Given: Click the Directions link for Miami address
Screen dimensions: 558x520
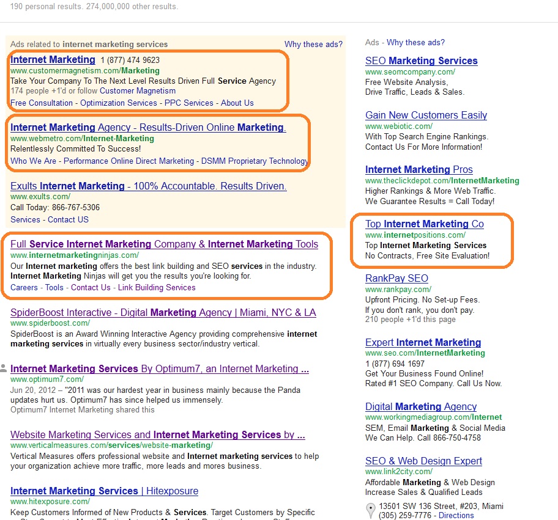Looking at the screenshot, I should pyautogui.click(x=456, y=515).
